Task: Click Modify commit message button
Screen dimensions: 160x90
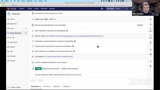Action: (70, 69)
